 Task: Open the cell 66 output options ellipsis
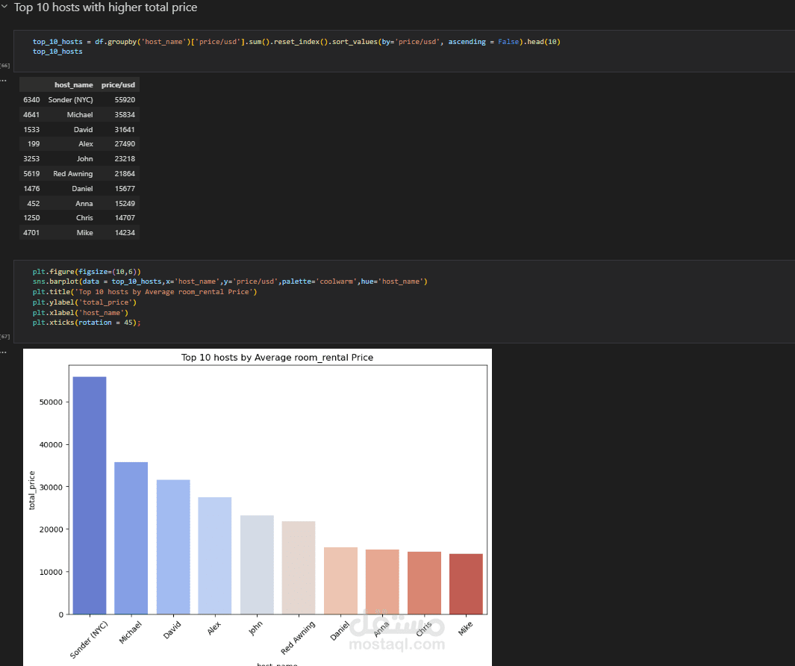(x=3, y=81)
